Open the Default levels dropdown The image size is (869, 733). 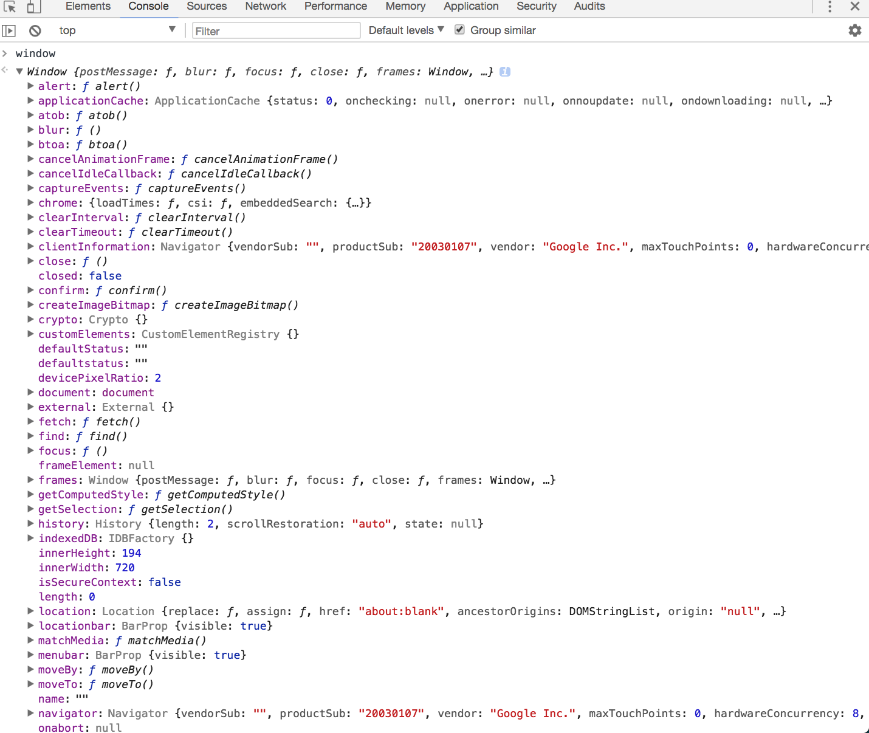(407, 30)
